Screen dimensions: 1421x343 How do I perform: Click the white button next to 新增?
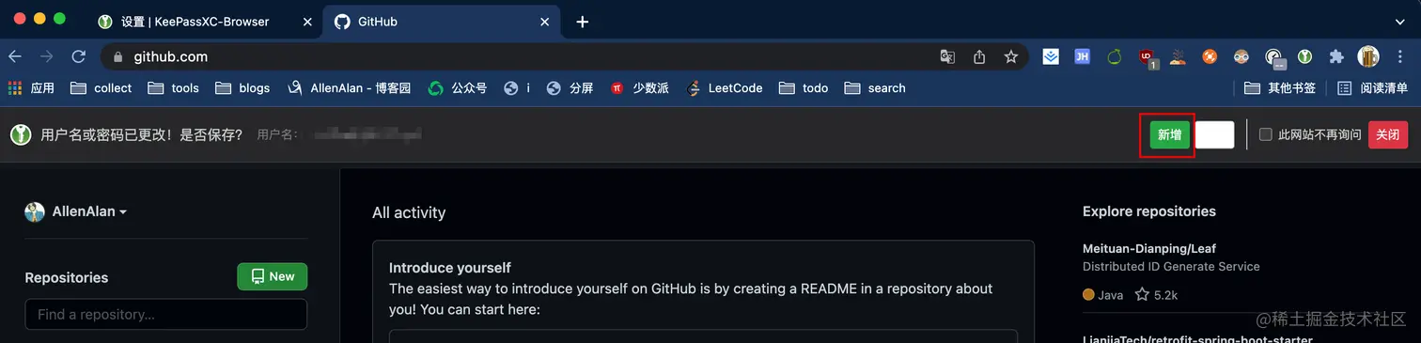pyautogui.click(x=1214, y=134)
